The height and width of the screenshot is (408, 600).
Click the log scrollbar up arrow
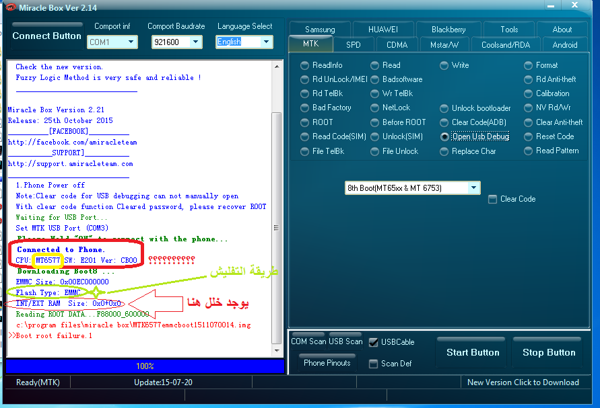(x=277, y=67)
